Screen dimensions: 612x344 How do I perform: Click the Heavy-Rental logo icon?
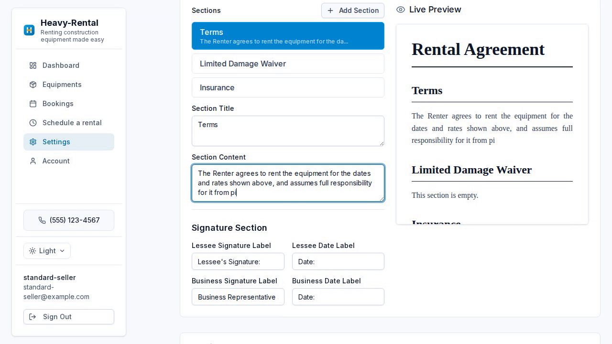click(29, 30)
